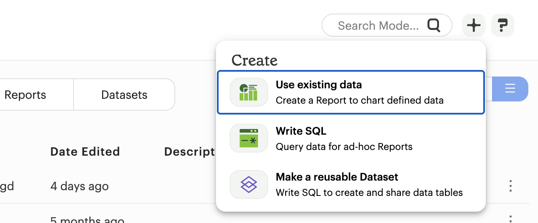Click the SQL editor icon beside Write SQL
This screenshot has width=538, height=223.
point(248,138)
